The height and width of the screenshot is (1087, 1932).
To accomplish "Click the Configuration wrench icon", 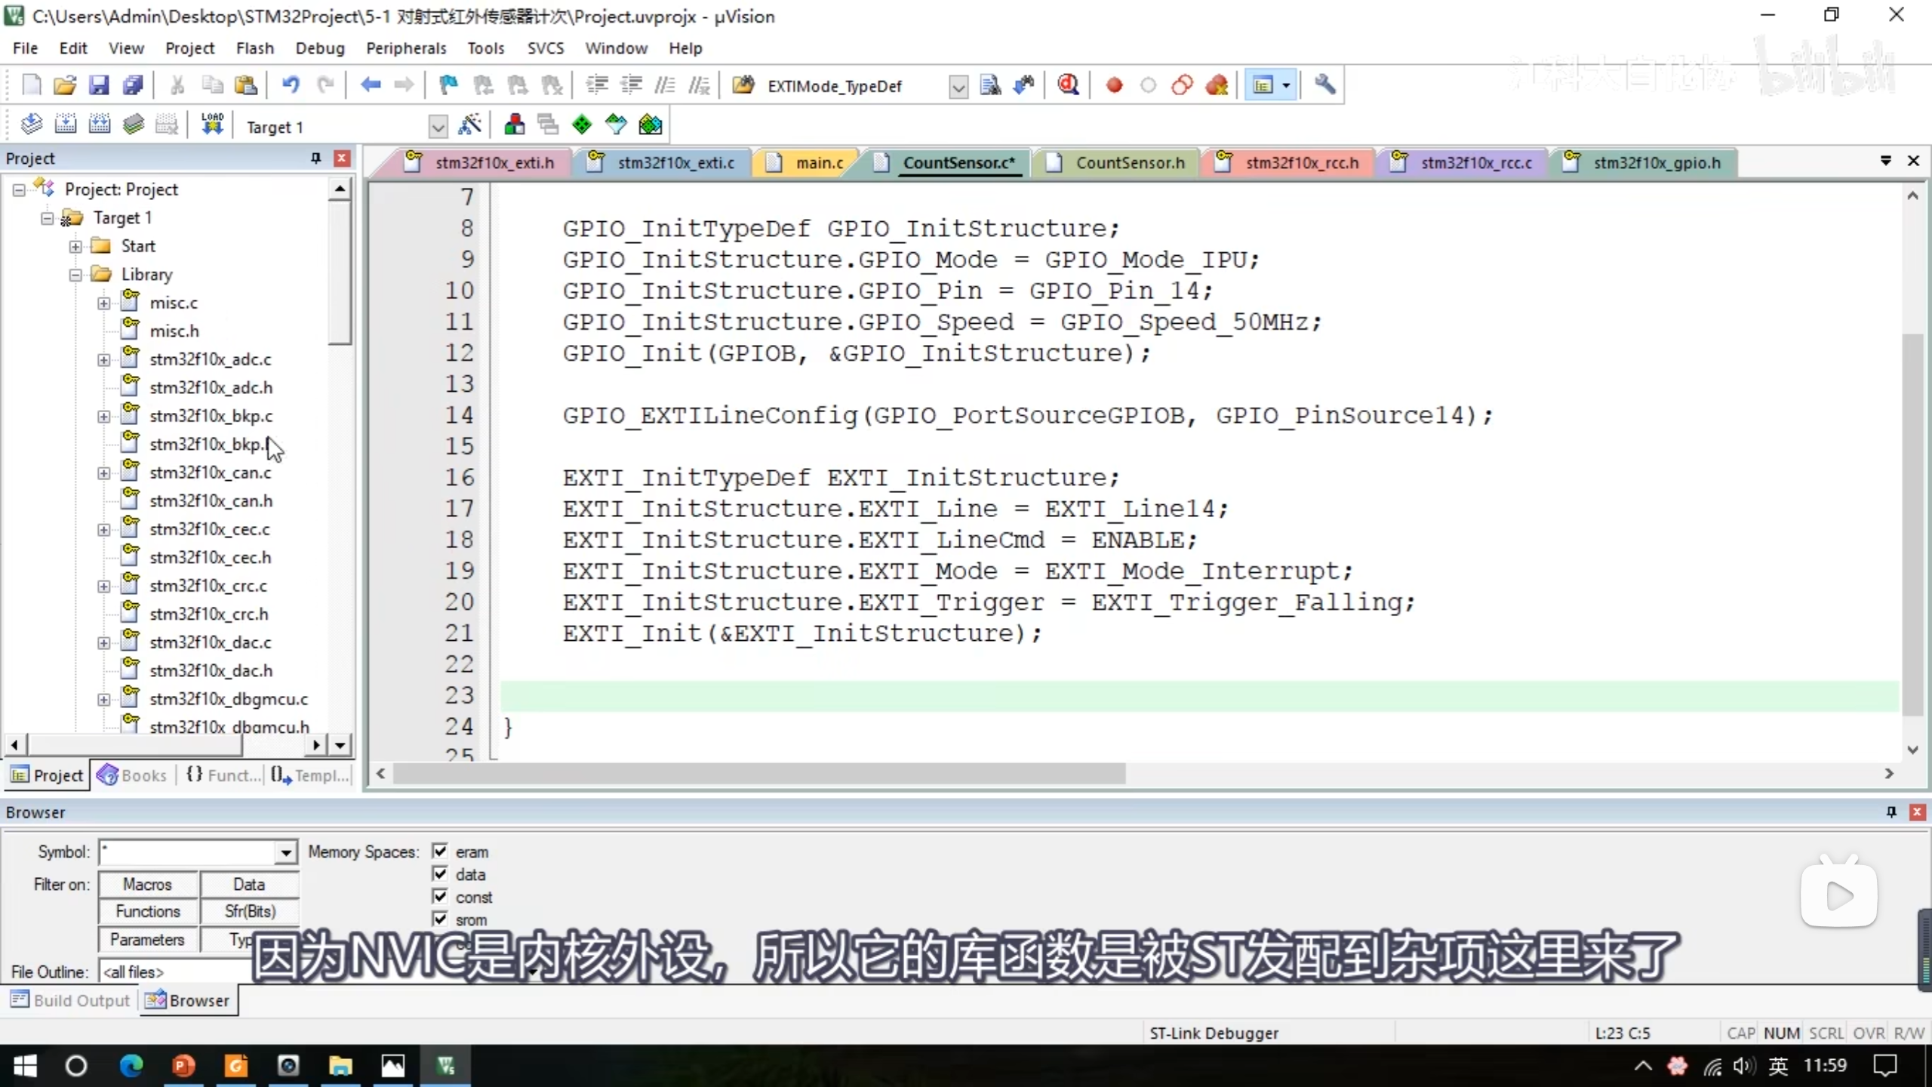I will [1325, 85].
